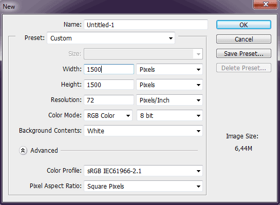The height and width of the screenshot is (205, 280).
Task: Click the Resolution field showing 72
Action: point(109,100)
